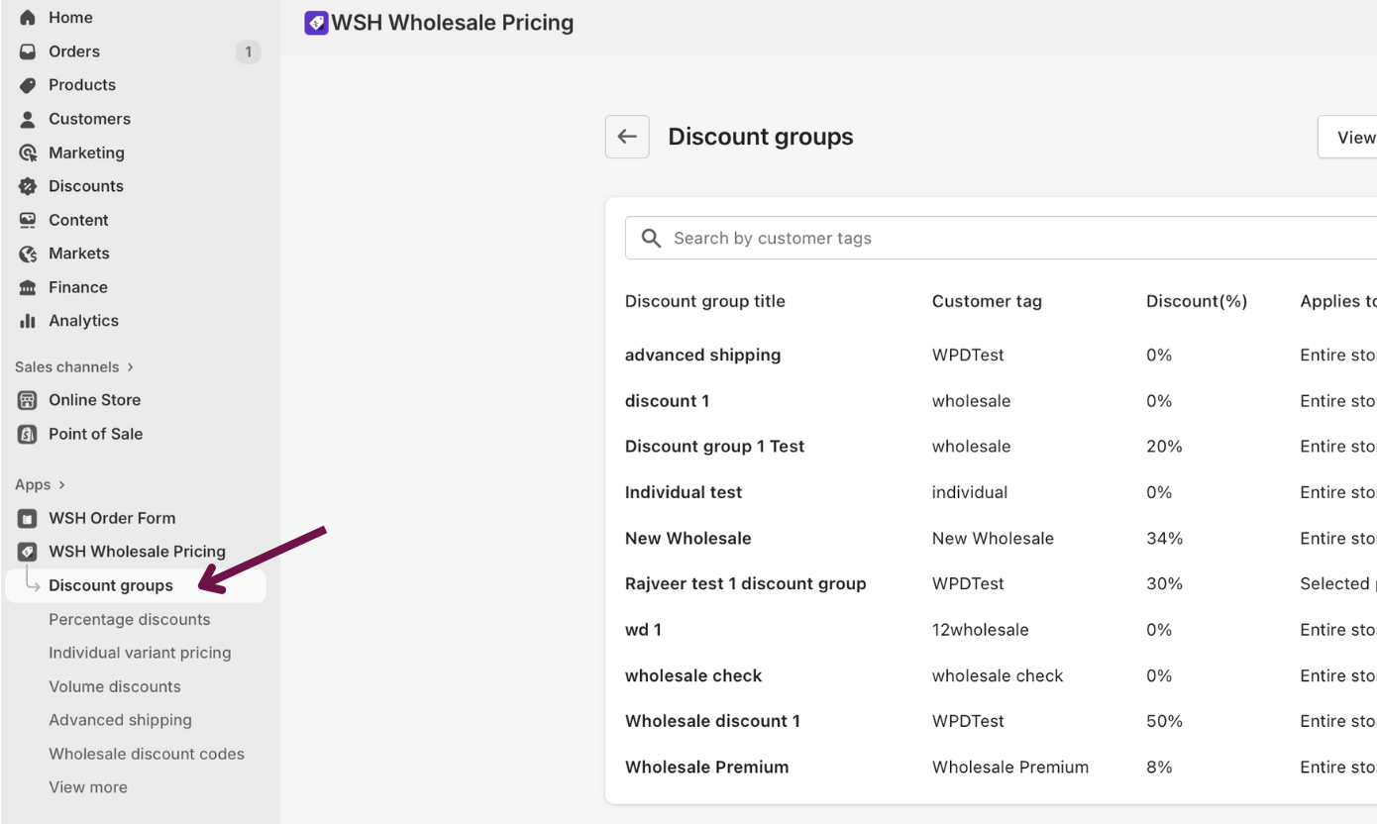Click the Analytics bar chart icon
Image resolution: width=1377 pixels, height=824 pixels.
[x=28, y=321]
